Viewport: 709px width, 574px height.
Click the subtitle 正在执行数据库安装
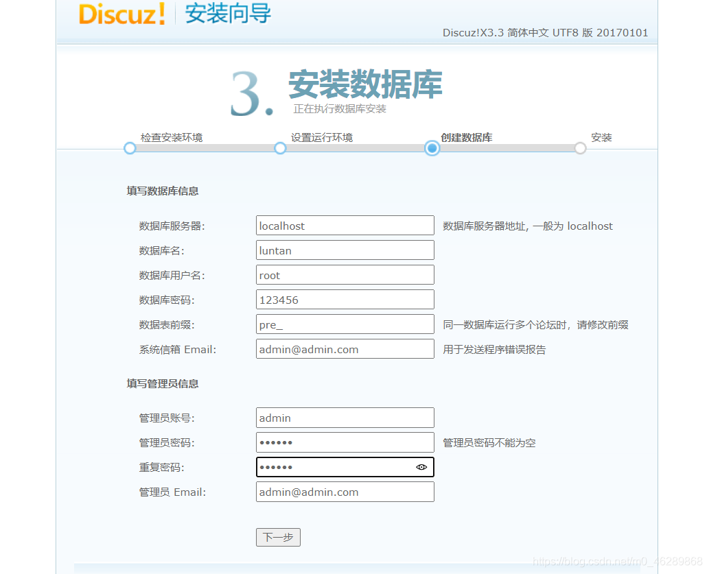(340, 109)
